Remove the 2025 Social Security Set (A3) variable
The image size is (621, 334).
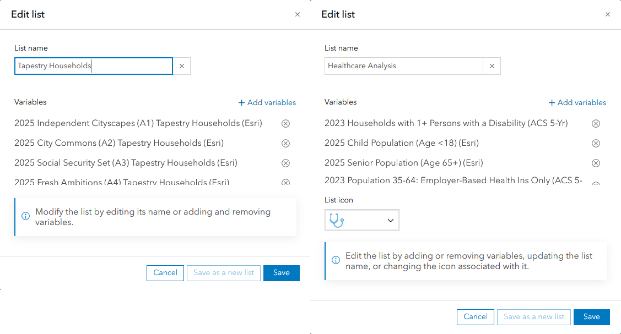285,163
